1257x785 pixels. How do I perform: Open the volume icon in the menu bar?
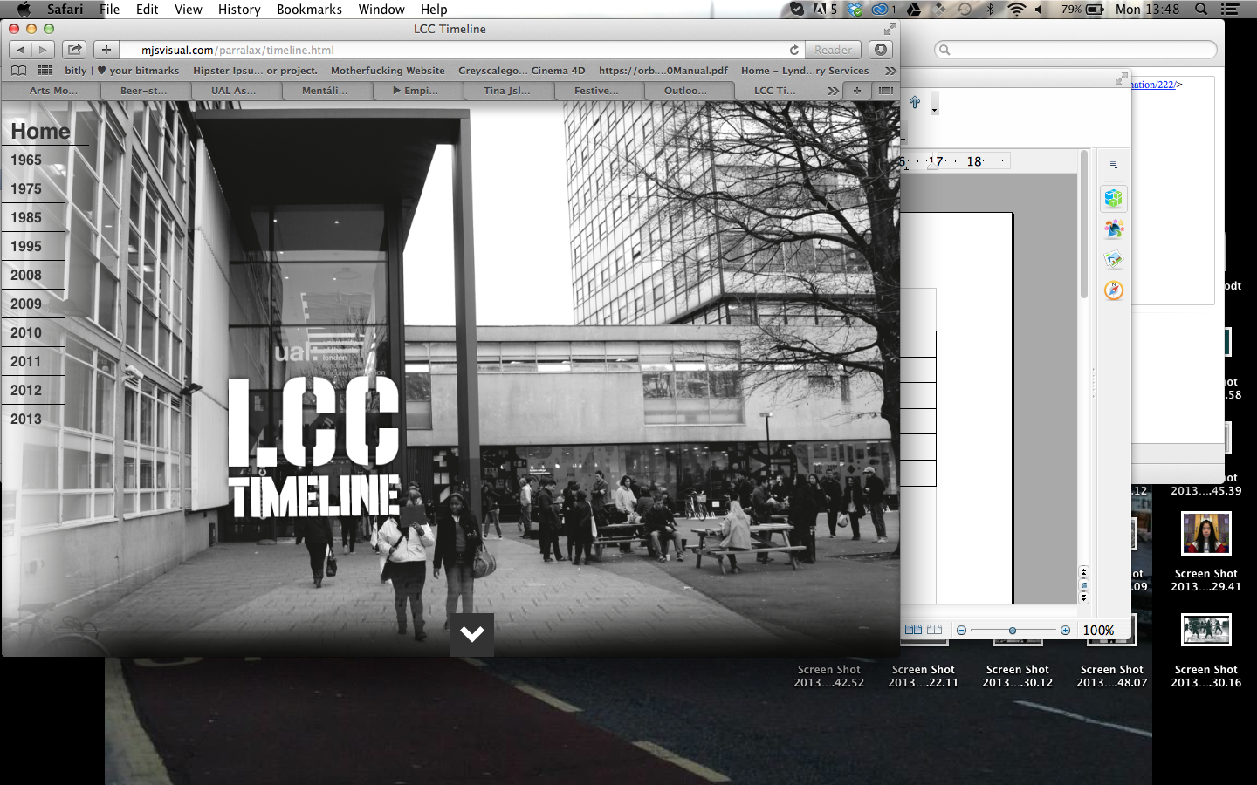click(1039, 10)
